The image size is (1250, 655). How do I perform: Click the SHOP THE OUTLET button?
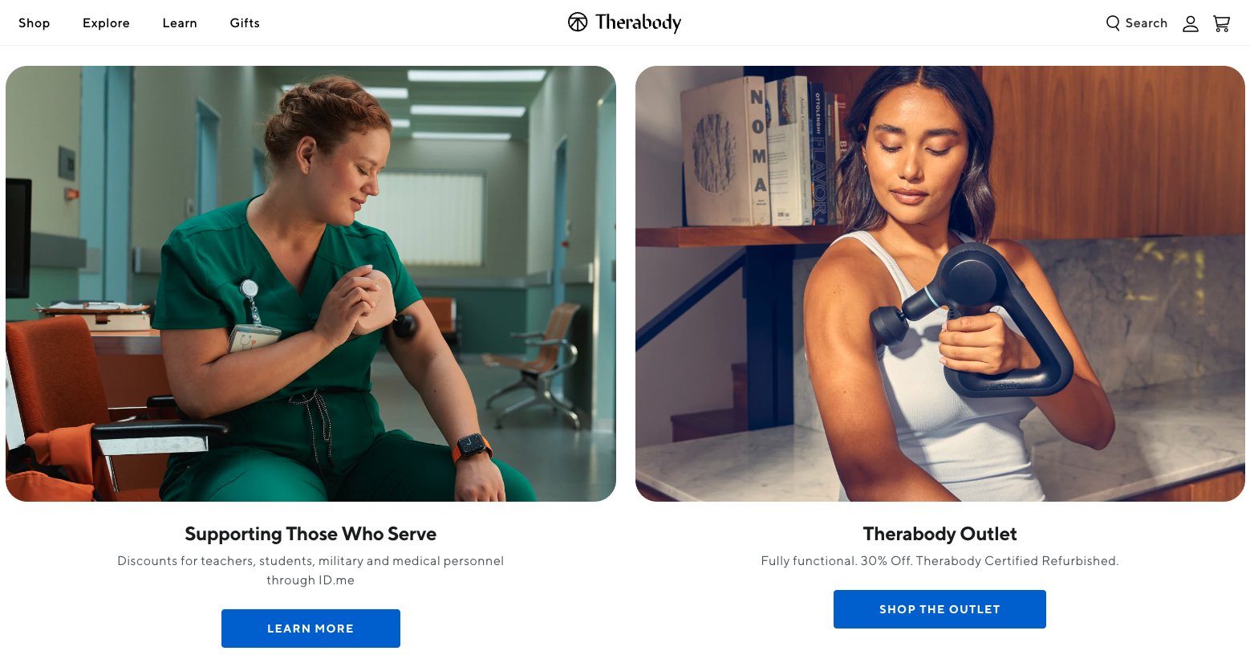click(940, 609)
